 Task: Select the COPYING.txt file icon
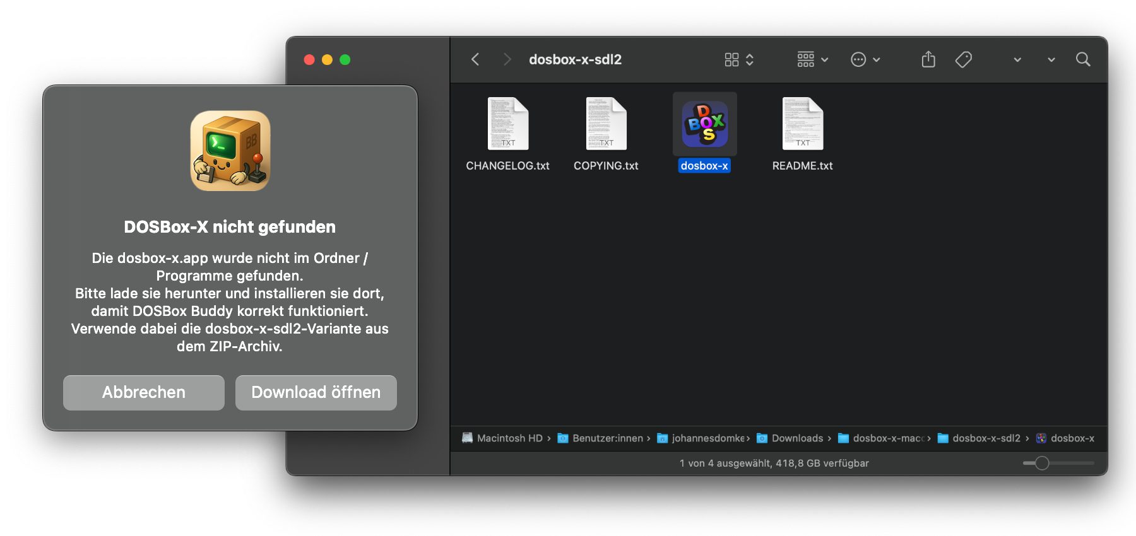[x=606, y=124]
